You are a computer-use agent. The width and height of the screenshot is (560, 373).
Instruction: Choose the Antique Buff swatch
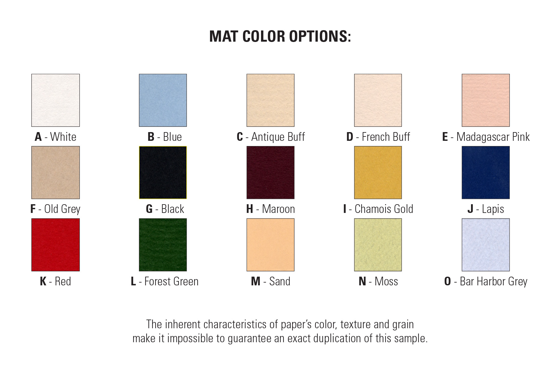pyautogui.click(x=270, y=100)
